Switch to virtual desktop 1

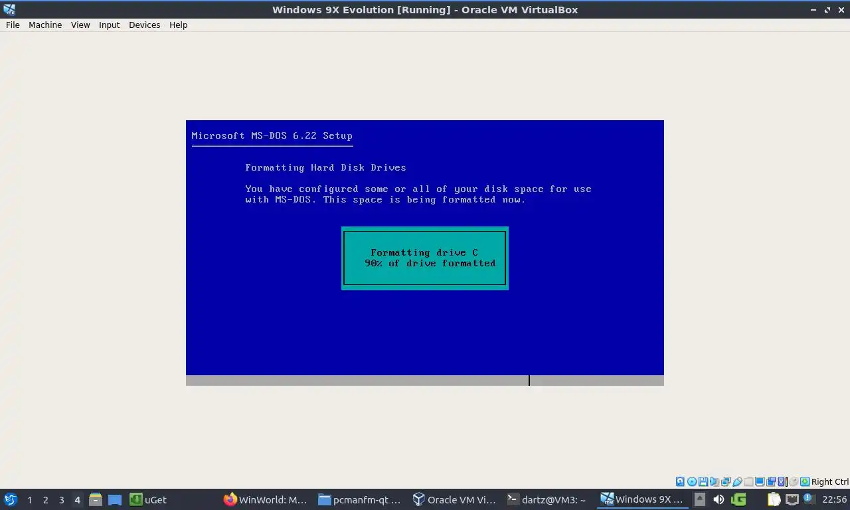(29, 500)
